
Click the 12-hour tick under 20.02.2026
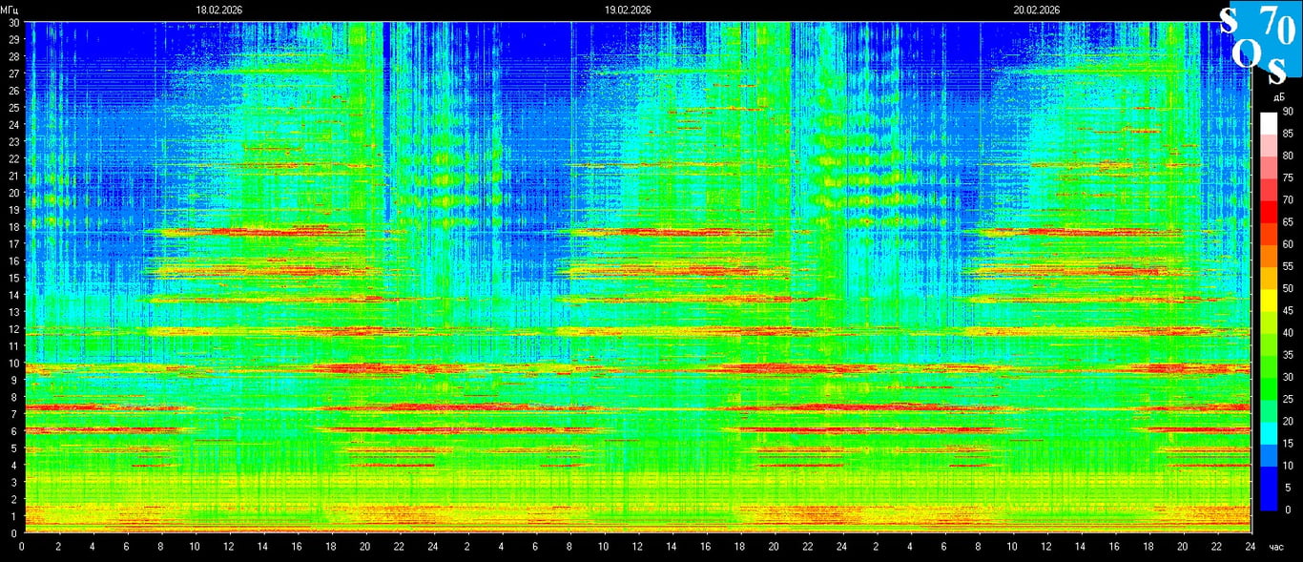pos(1046,548)
